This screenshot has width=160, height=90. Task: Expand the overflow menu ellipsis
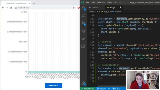(x=120, y=2)
